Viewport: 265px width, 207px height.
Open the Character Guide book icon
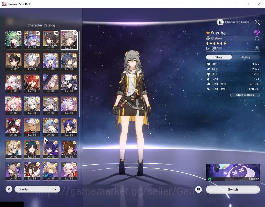[x=220, y=22]
